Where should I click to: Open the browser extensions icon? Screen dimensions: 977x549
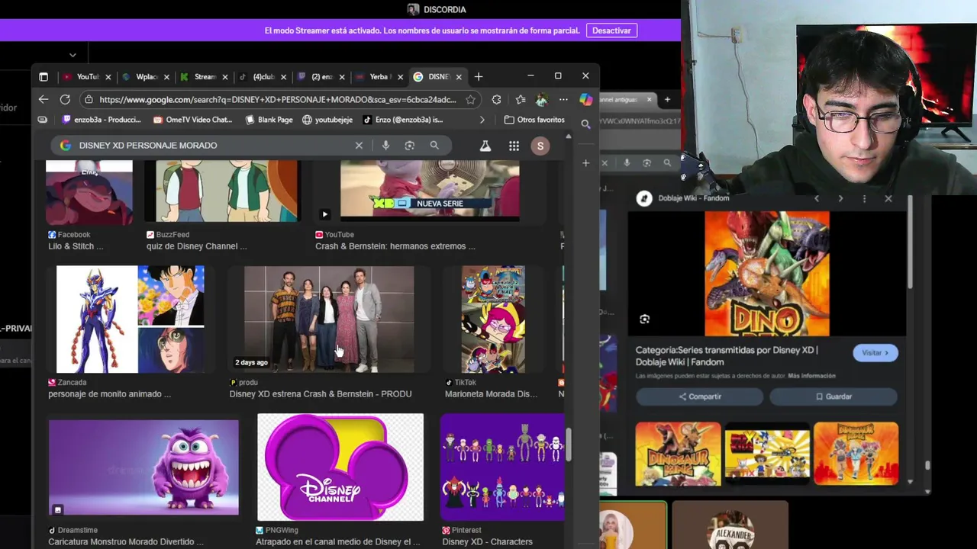click(x=497, y=99)
